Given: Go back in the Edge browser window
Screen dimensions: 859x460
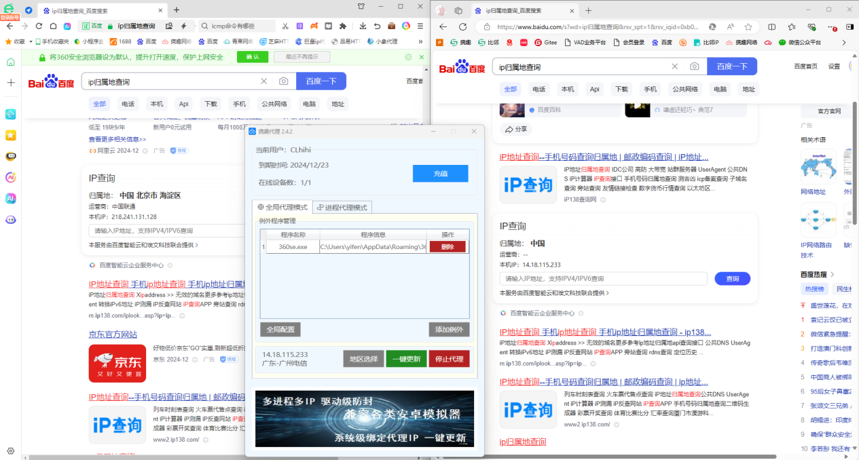Looking at the screenshot, I should coord(443,26).
